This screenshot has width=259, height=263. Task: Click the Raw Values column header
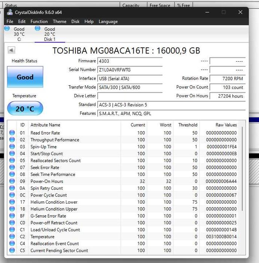[219, 125]
